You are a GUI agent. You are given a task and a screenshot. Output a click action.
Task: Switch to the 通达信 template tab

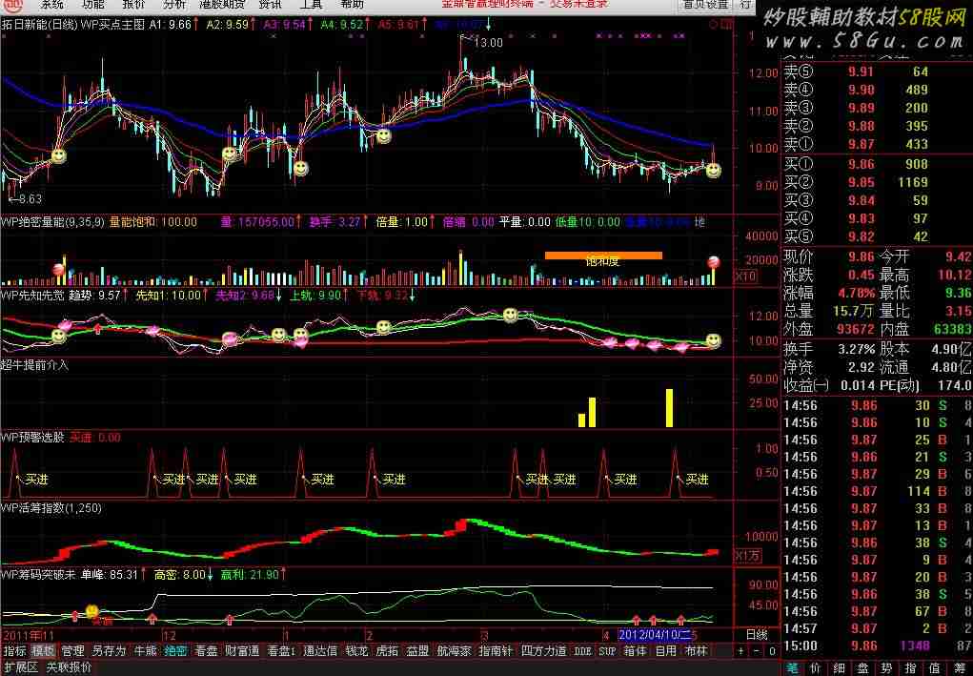coord(320,650)
